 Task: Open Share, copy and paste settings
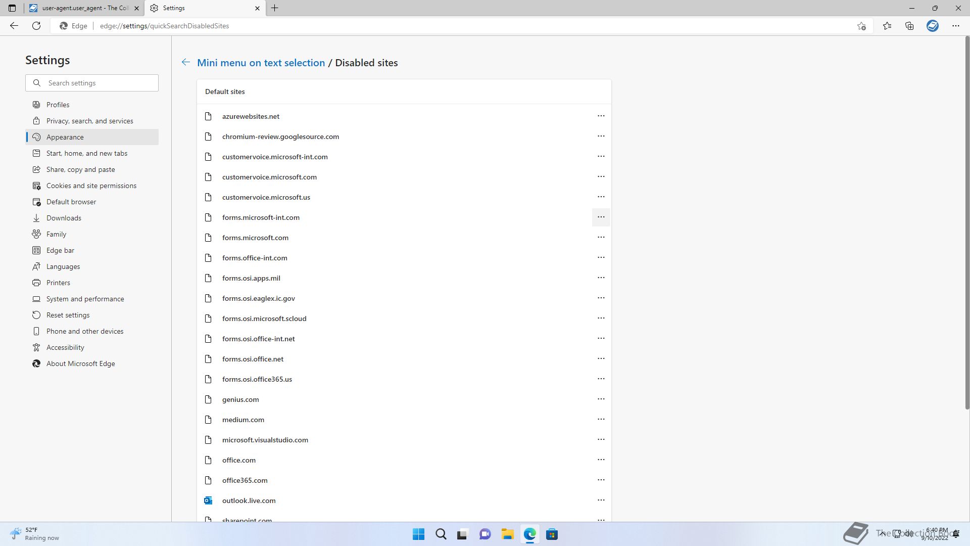point(92,169)
